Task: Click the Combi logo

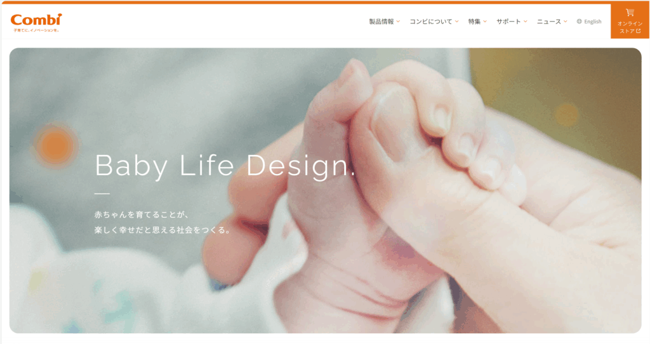Action: coord(36,23)
